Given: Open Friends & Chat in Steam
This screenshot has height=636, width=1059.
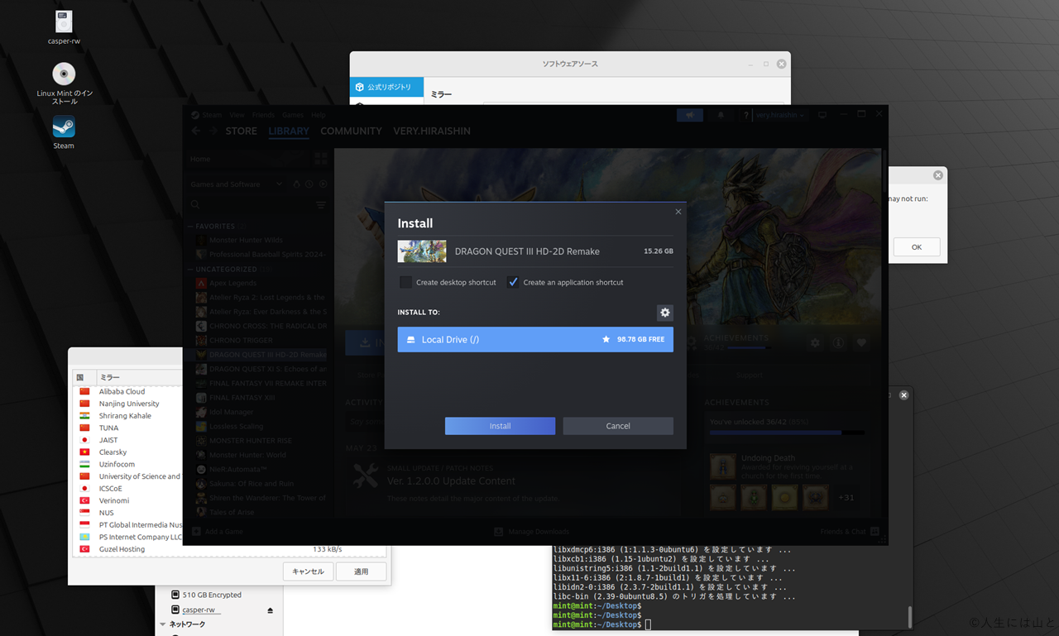Looking at the screenshot, I should coord(850,532).
